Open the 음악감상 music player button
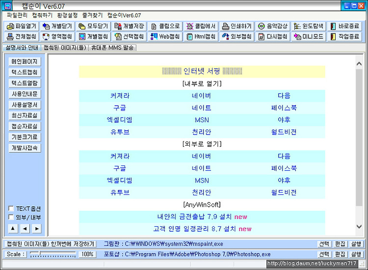This screenshot has width=368, height=270. coord(273,26)
